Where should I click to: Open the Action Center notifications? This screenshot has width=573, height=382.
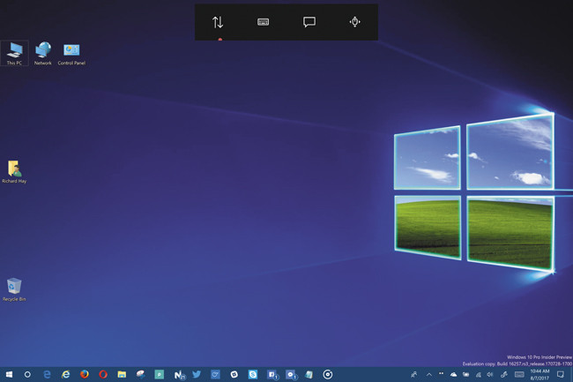561,374
